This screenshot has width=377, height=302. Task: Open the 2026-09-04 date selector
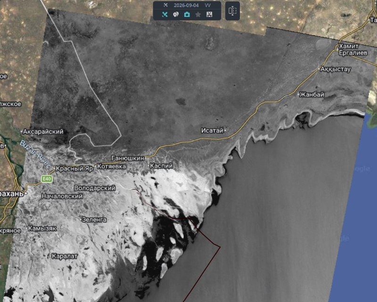tap(186, 5)
